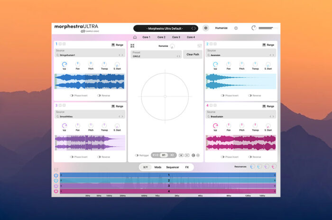The height and width of the screenshot is (220, 332).
Task: Switch to the Core 3 tab
Action: click(176, 37)
